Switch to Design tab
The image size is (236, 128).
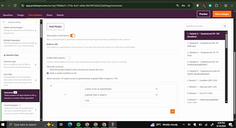(x=20, y=15)
